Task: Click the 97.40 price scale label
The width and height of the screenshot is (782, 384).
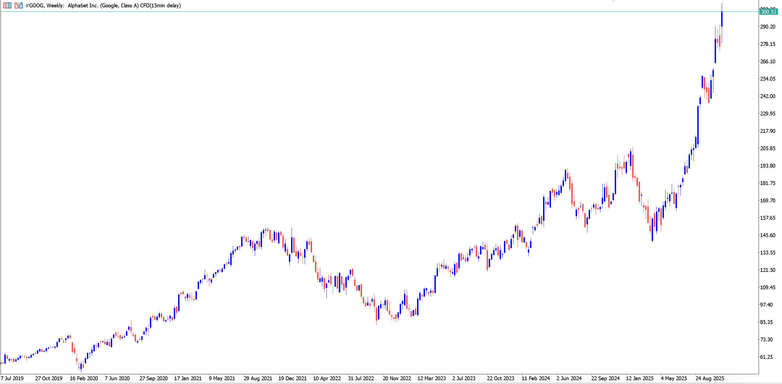Action: (x=766, y=305)
